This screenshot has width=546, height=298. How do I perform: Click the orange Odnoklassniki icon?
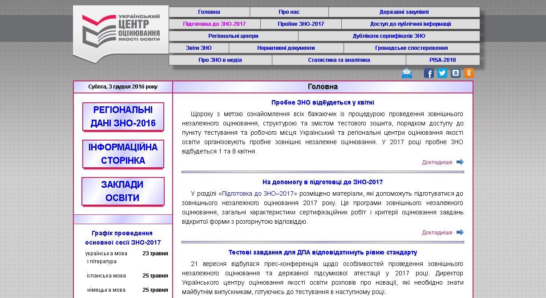tap(469, 73)
